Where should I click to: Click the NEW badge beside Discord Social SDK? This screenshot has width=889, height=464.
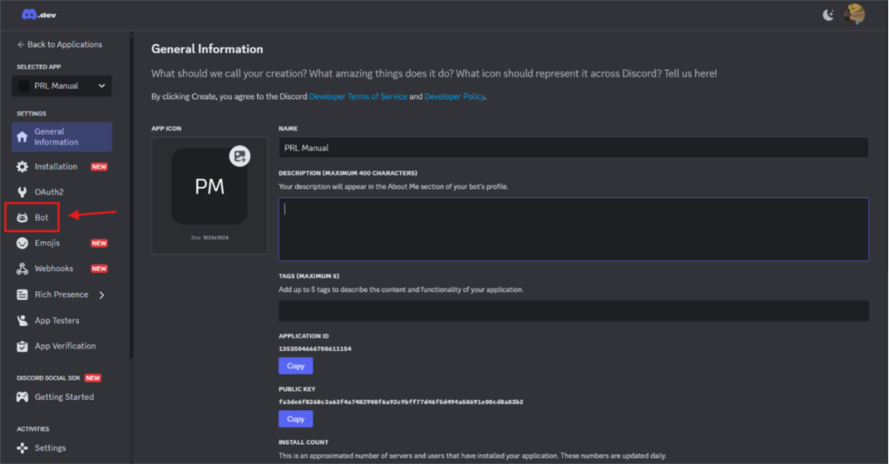coord(93,378)
